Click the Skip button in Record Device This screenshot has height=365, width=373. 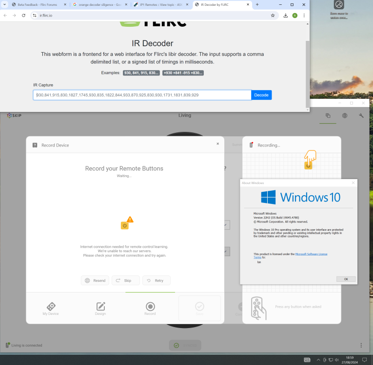click(126, 280)
